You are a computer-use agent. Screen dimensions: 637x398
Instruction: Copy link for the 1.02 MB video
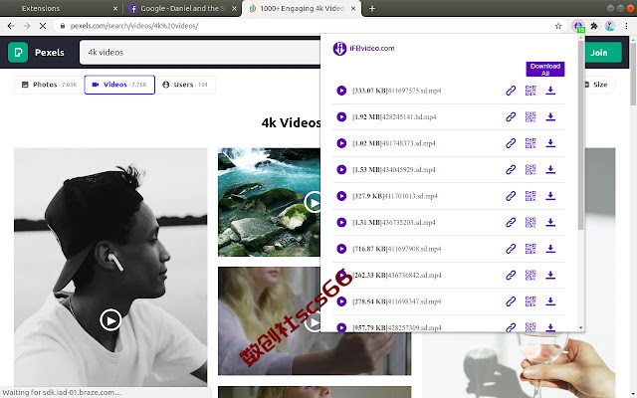[x=511, y=143]
